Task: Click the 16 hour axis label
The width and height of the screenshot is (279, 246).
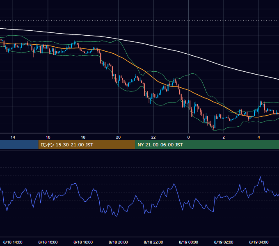Action: pyautogui.click(x=48, y=137)
